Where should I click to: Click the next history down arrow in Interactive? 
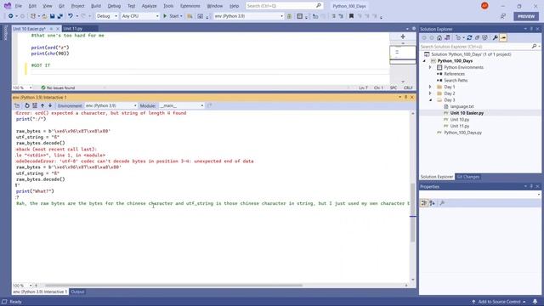coord(50,105)
